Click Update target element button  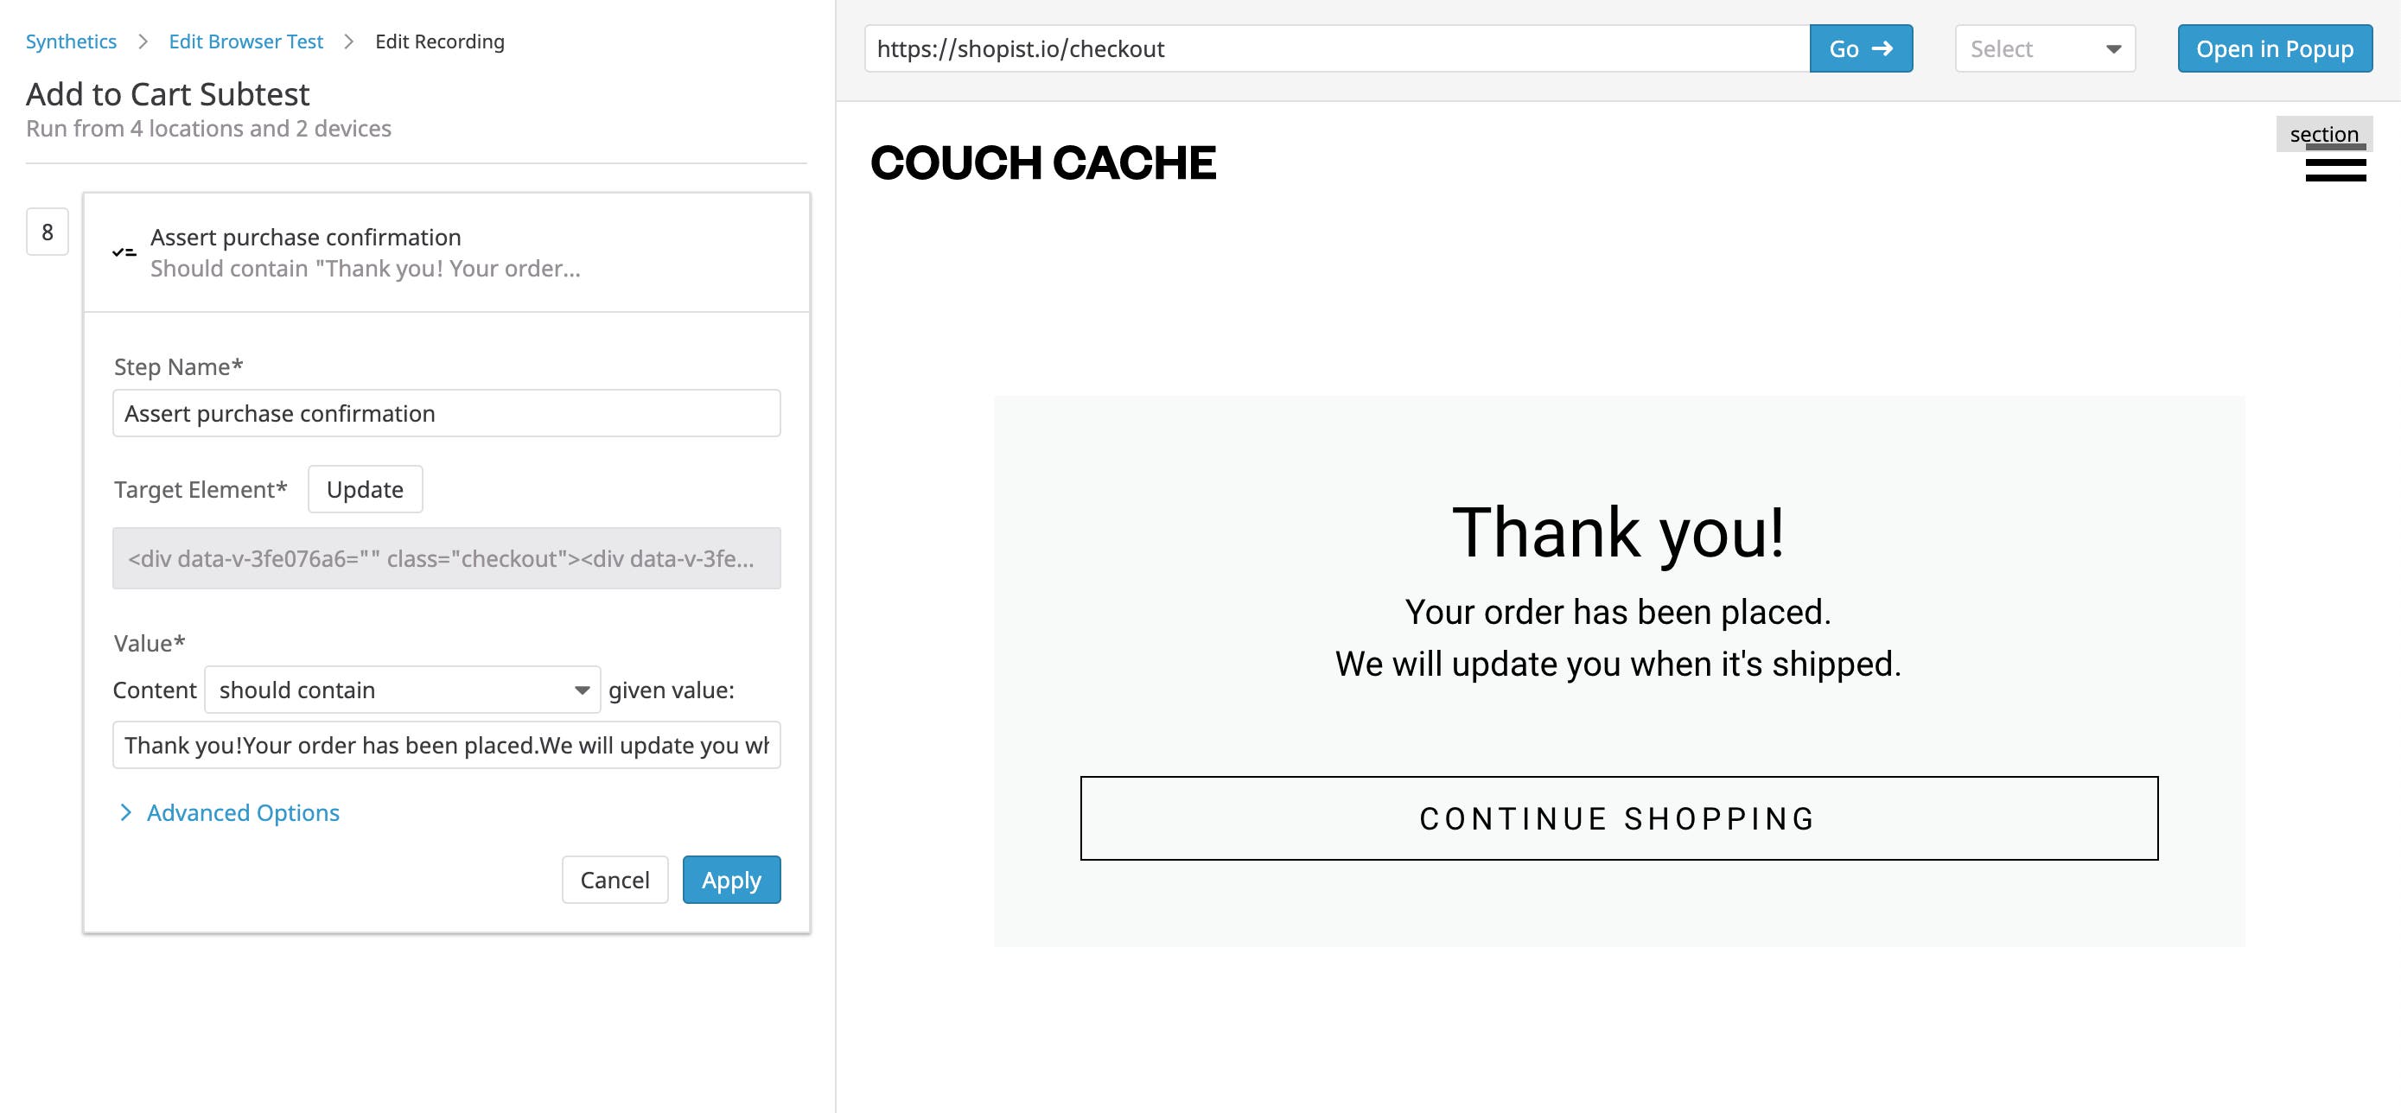point(365,489)
